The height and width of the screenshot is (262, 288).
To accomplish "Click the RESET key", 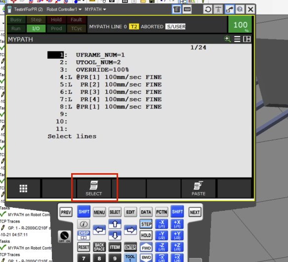I will point(83,247).
